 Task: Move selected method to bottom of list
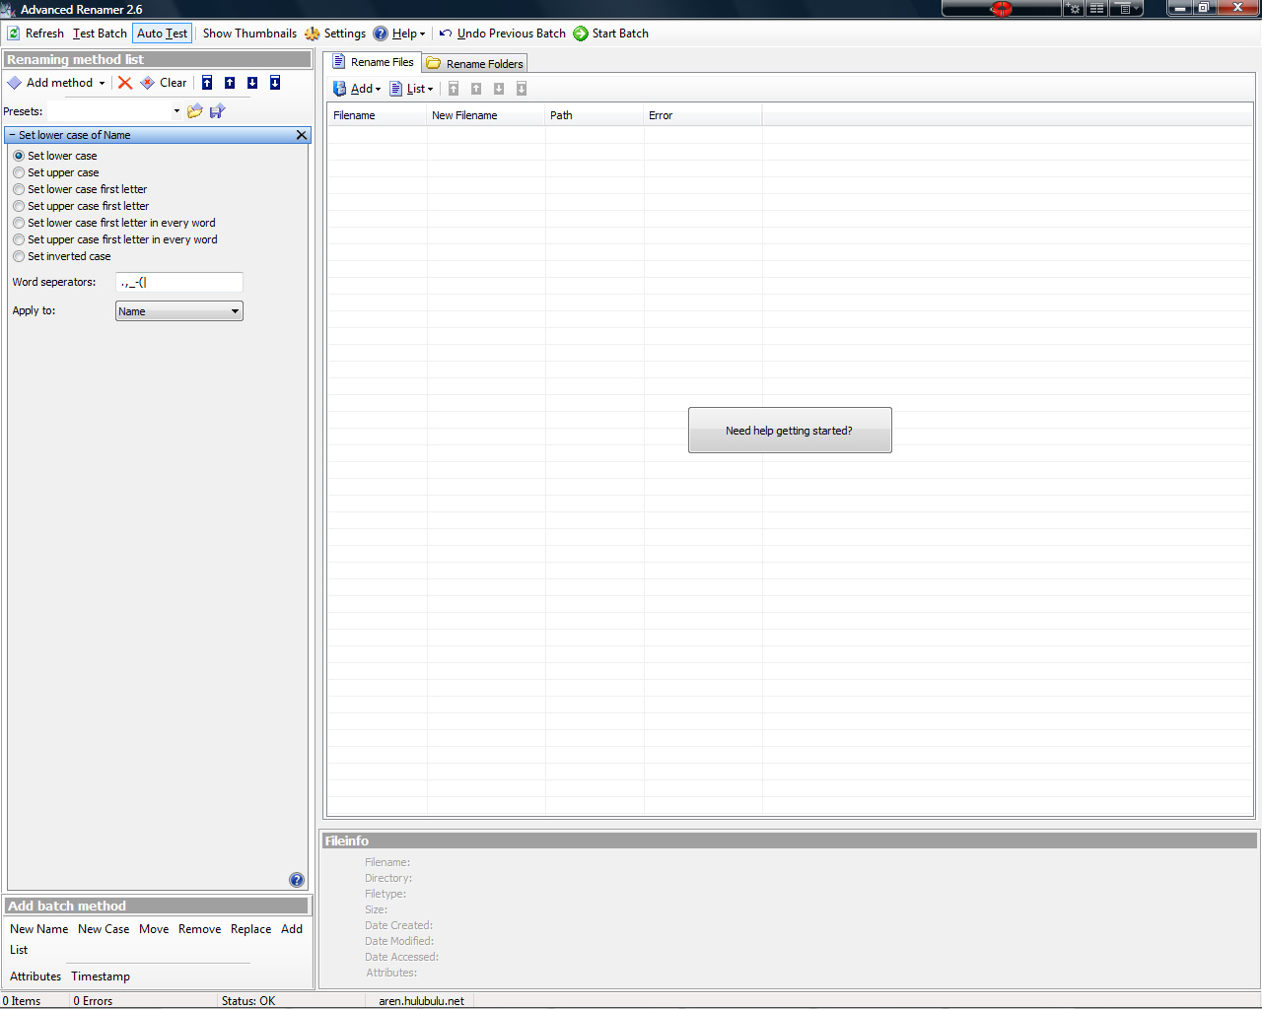275,83
